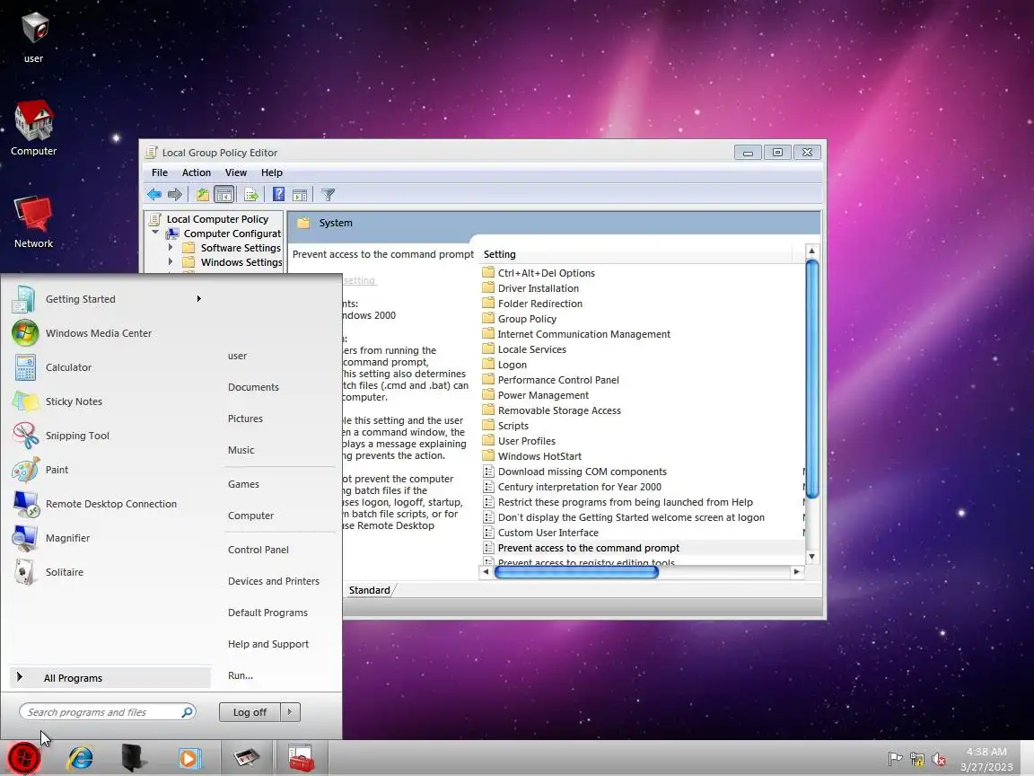Launch Solitaire from Start menu
This screenshot has height=776, width=1034.
(64, 572)
